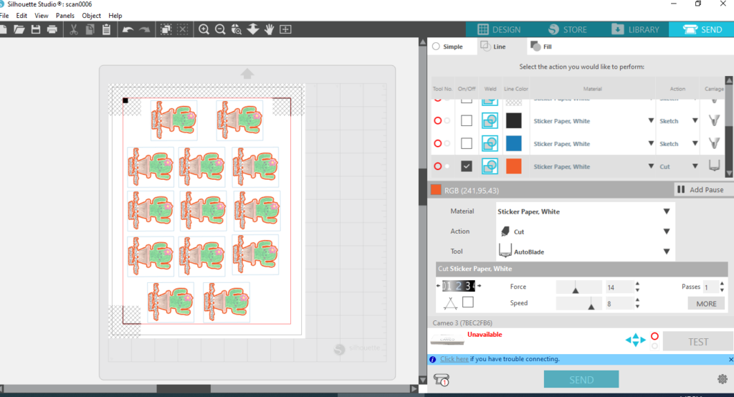Toggle weld icon on the orange line row
Screen dimensions: 734x397
(x=490, y=166)
